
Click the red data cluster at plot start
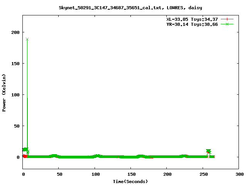click(25, 156)
